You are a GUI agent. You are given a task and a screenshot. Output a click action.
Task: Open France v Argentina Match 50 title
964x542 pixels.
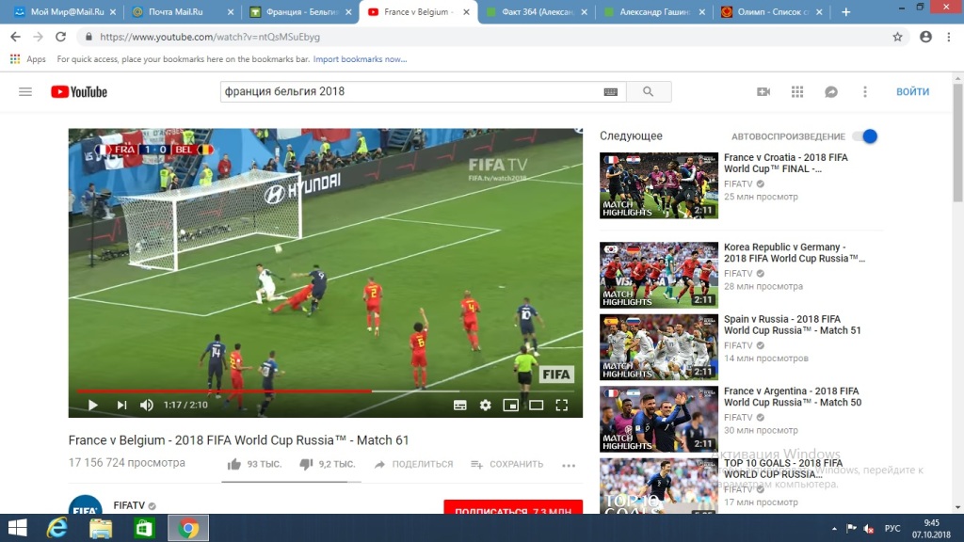793,396
